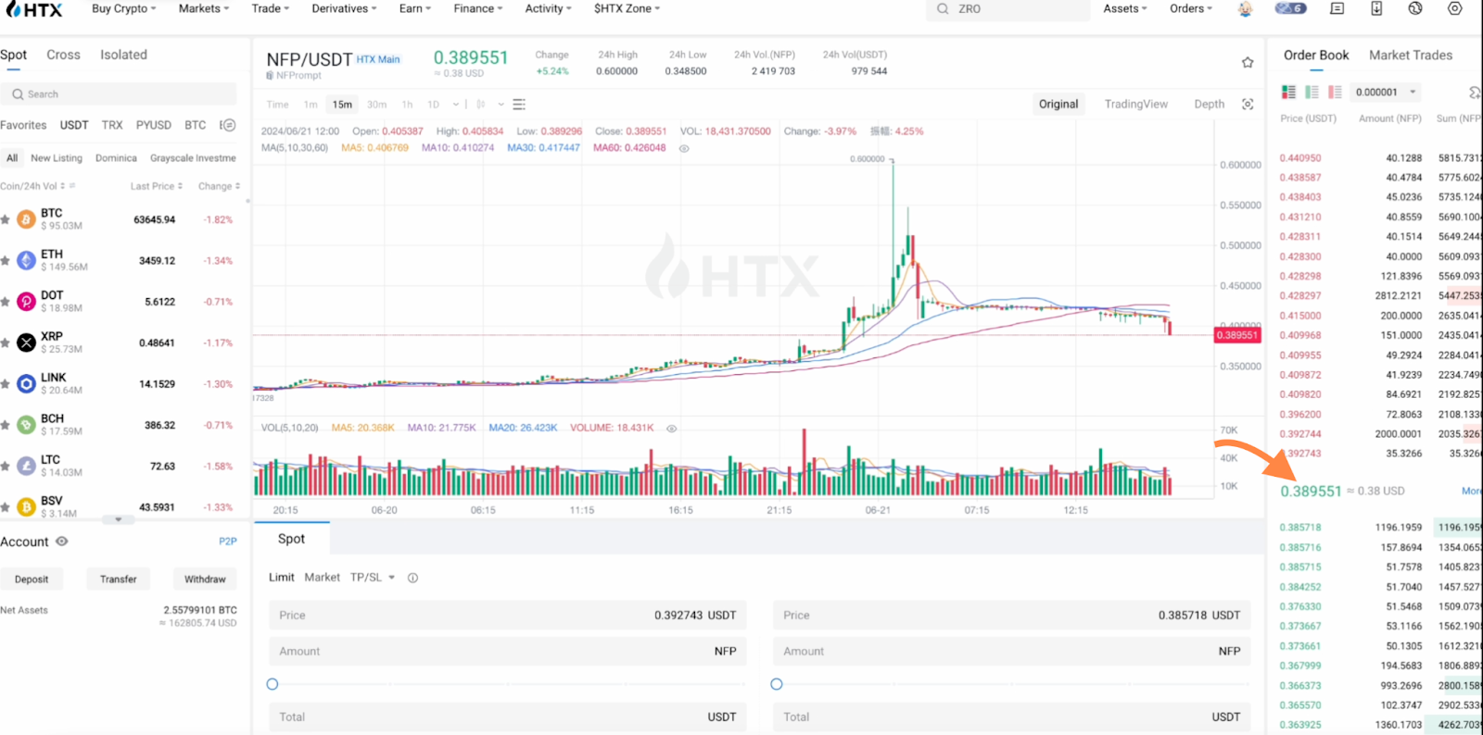Select the candlestick chart style icon
The image size is (1483, 735).
(481, 104)
